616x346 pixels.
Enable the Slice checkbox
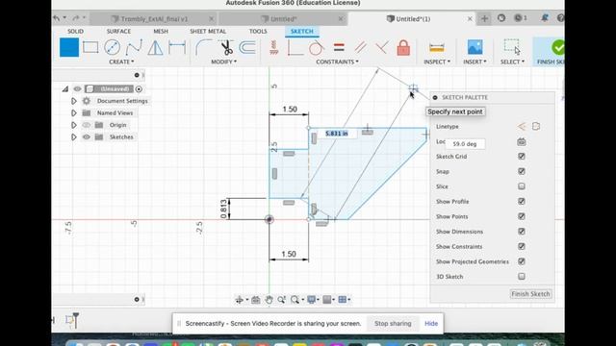pyautogui.click(x=522, y=186)
